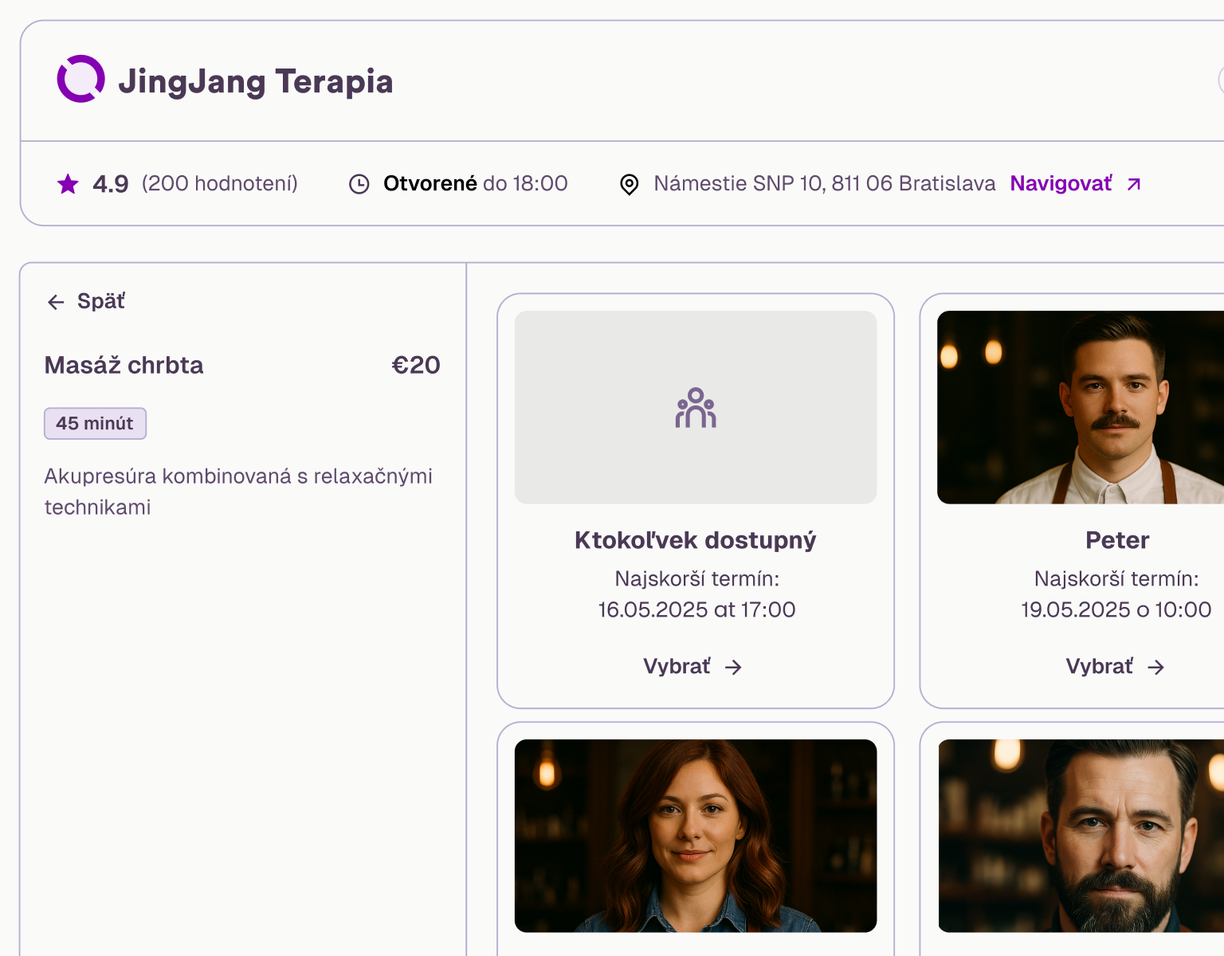Open the Navigovať link
The width and height of the screenshot is (1224, 956).
[1061, 184]
